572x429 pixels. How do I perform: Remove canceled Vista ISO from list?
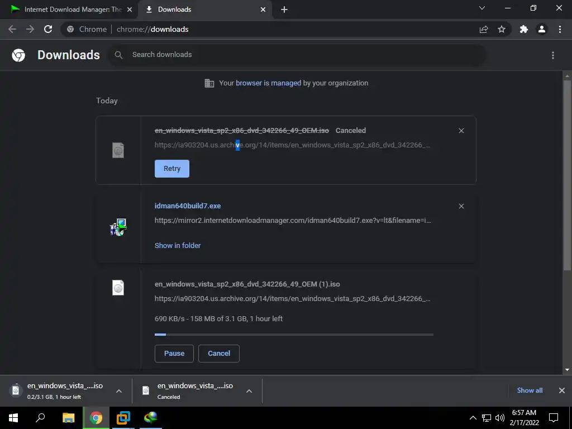click(x=461, y=131)
